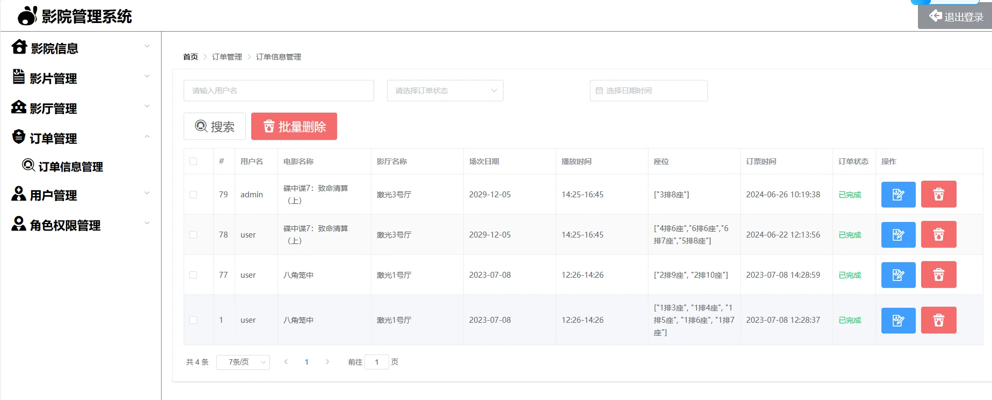Click the 订单信息管理 breadcrumb text

coord(279,57)
